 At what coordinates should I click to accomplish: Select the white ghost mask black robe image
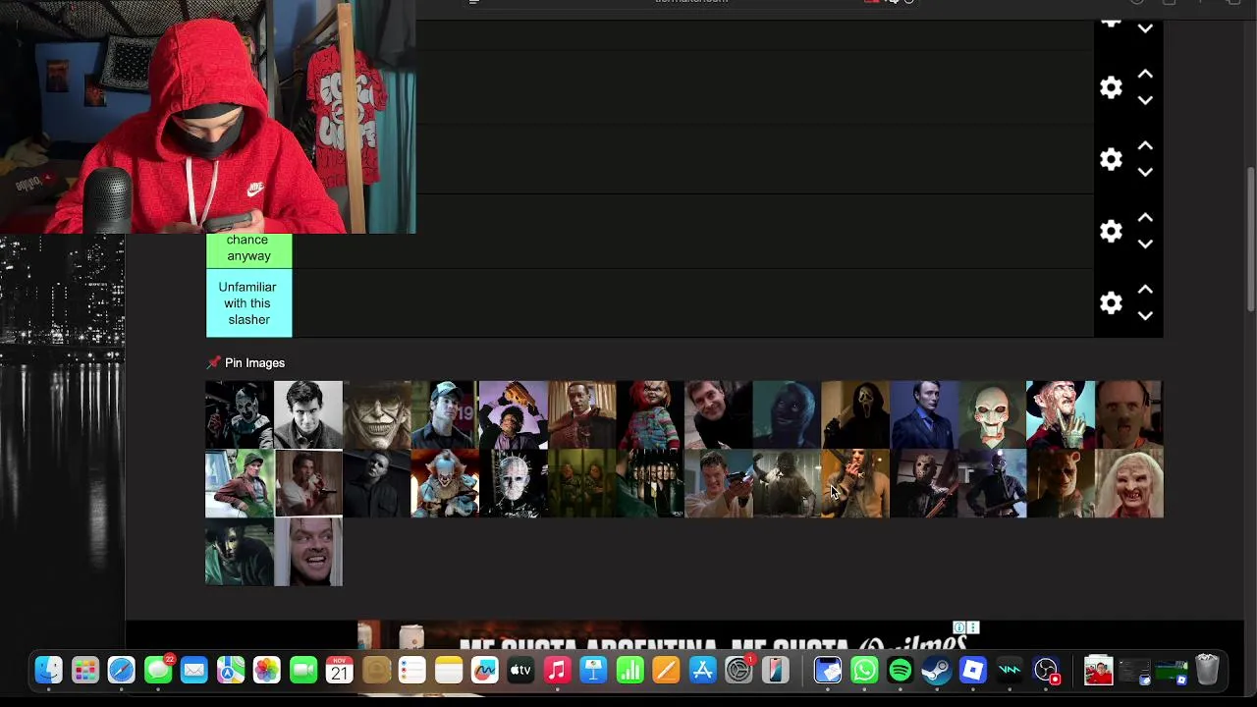[854, 415]
